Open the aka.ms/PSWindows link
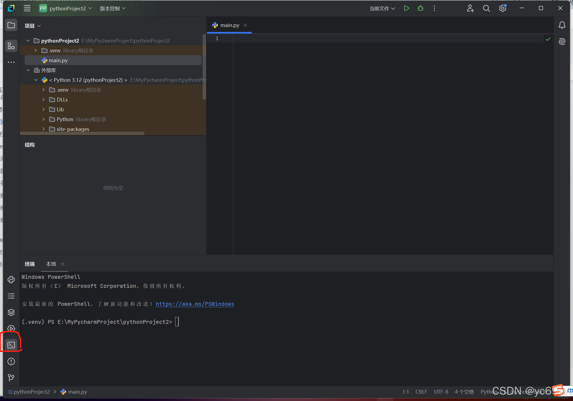 195,304
